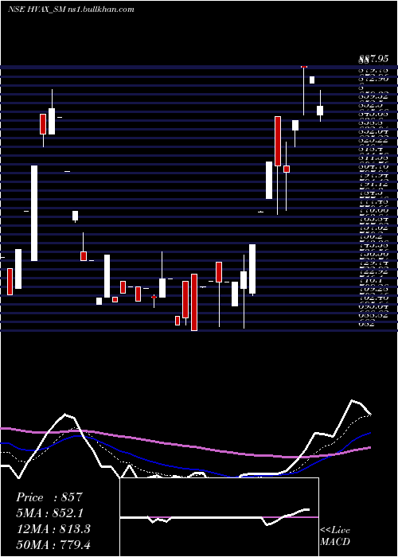The width and height of the screenshot is (398, 557).
Task: Click the small red candle at chart top
Action: click(x=304, y=67)
